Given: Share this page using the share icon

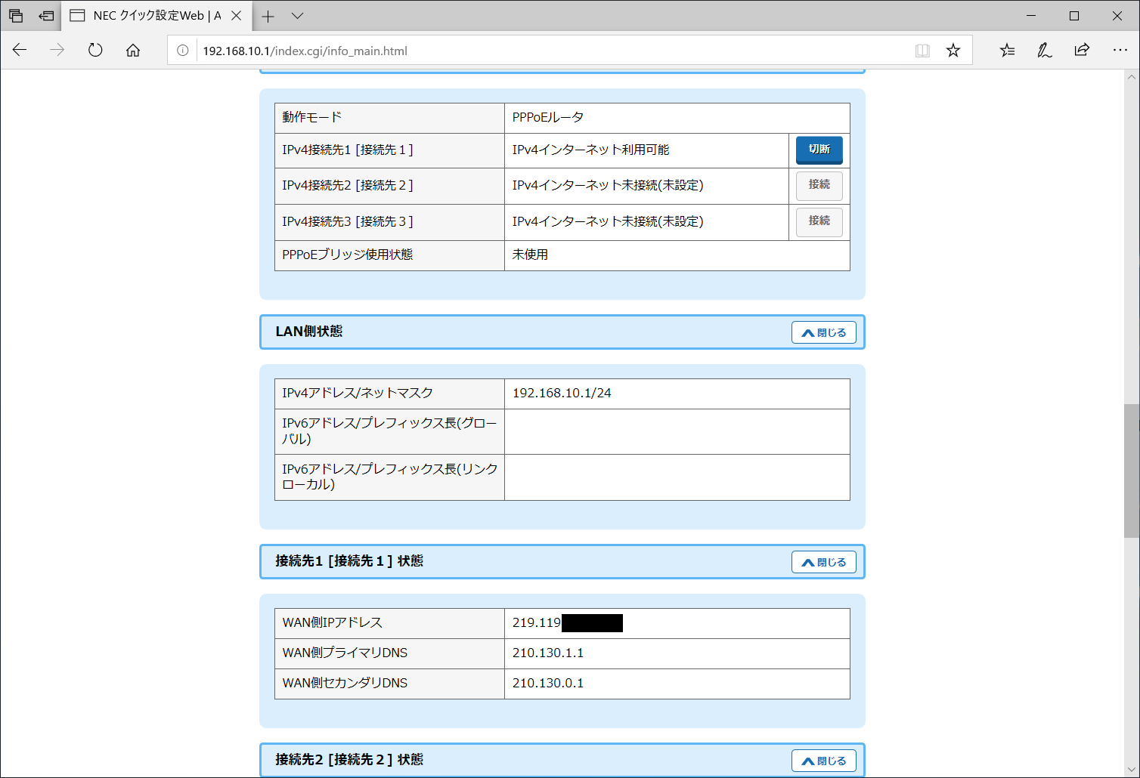Looking at the screenshot, I should tap(1082, 50).
